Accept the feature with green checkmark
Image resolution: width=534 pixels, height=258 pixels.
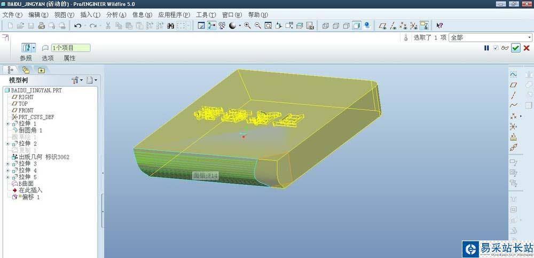point(516,48)
